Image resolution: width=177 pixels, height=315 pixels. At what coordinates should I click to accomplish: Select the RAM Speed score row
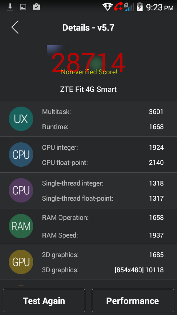[103, 235]
